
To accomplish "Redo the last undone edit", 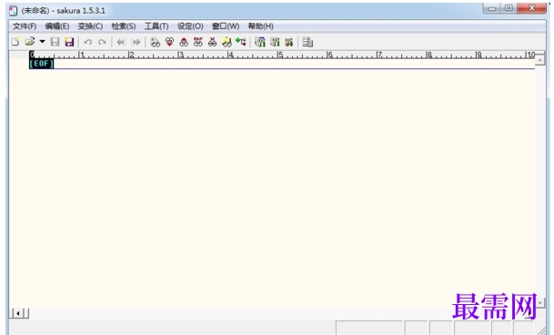I will click(x=102, y=43).
